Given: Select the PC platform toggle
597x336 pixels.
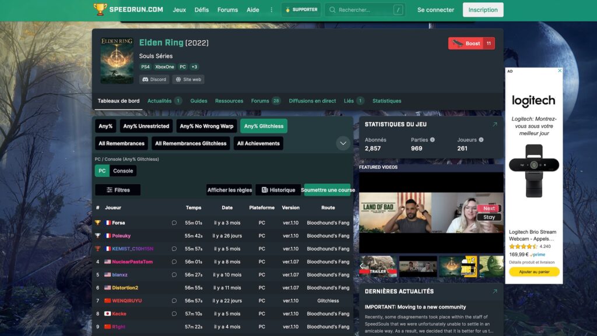Looking at the screenshot, I should click(x=102, y=171).
